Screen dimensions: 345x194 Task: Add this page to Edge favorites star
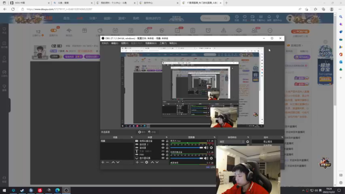(x=307, y=9)
